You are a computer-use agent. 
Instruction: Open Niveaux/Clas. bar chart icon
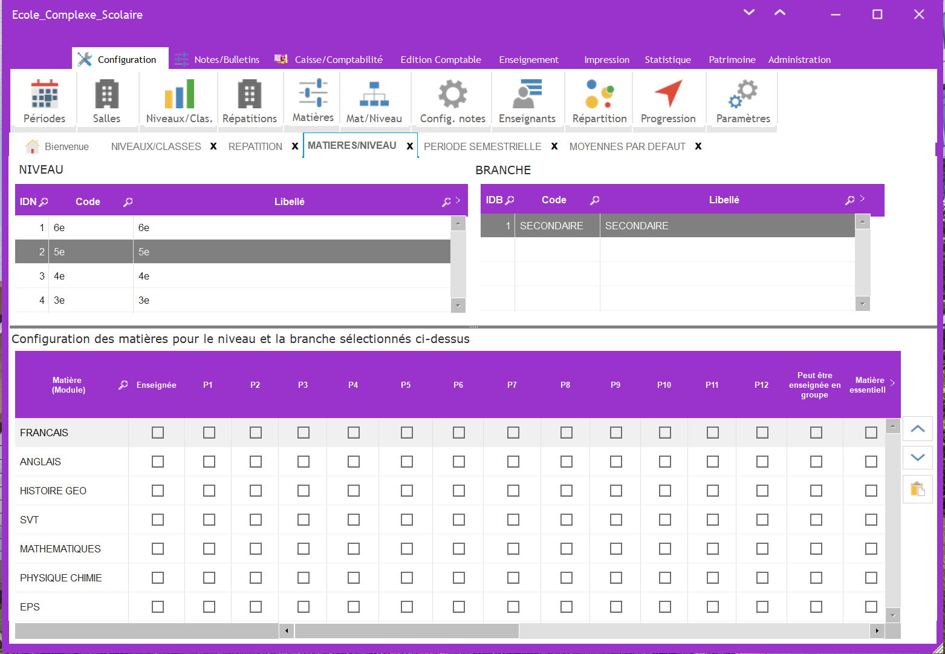(179, 94)
